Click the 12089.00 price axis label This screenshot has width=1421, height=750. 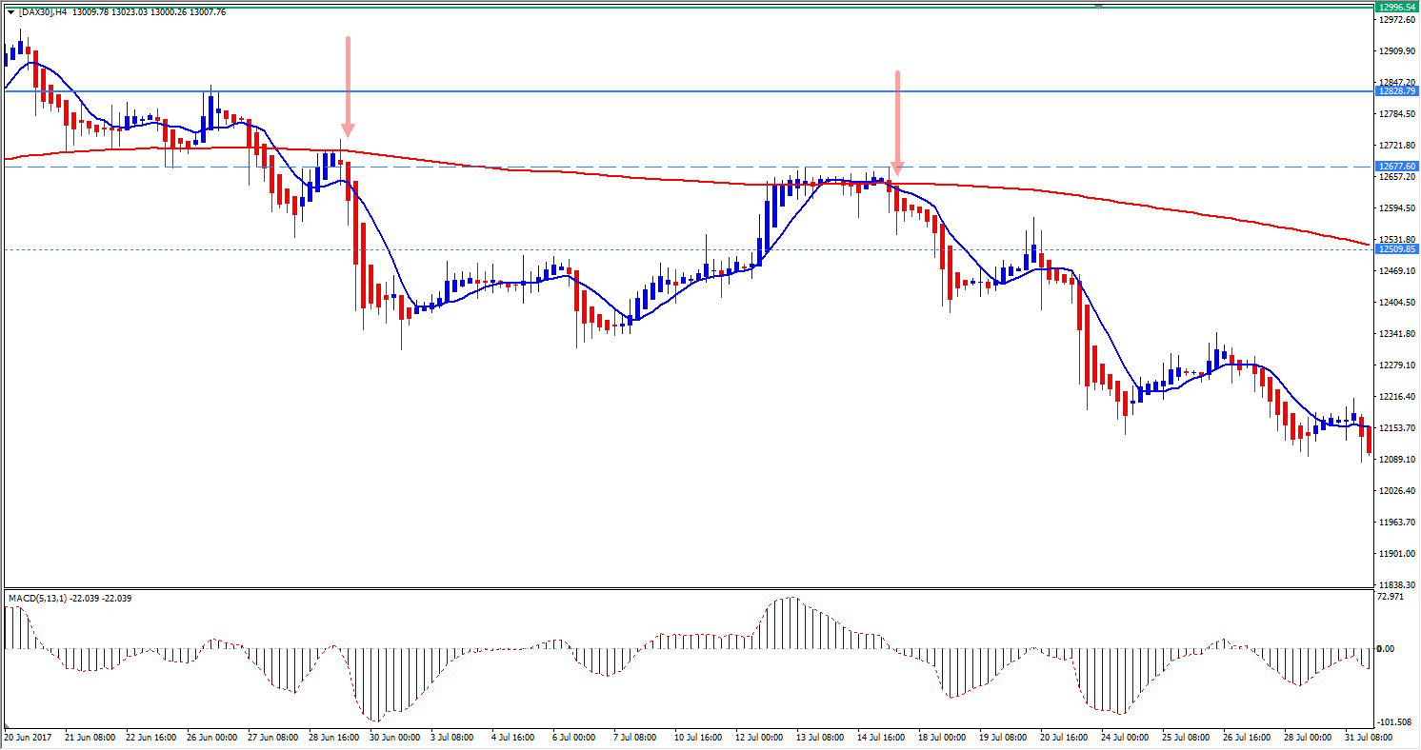click(x=1395, y=460)
